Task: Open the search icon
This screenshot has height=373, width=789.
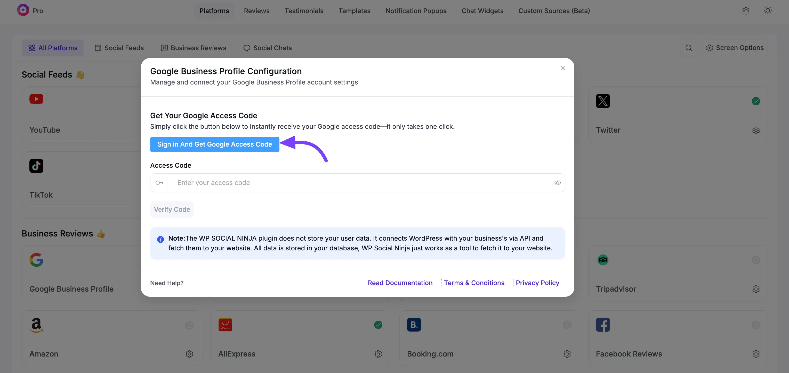Action: 689,48
